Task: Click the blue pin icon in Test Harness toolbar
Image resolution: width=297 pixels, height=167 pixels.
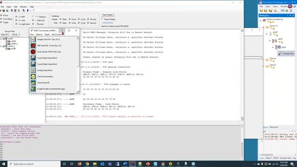Action: click(28, 11)
